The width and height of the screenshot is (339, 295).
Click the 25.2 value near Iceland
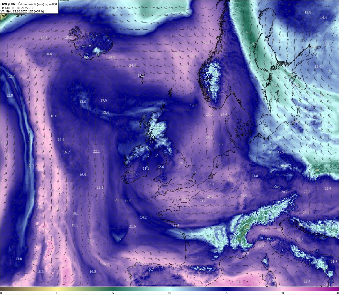[68, 38]
